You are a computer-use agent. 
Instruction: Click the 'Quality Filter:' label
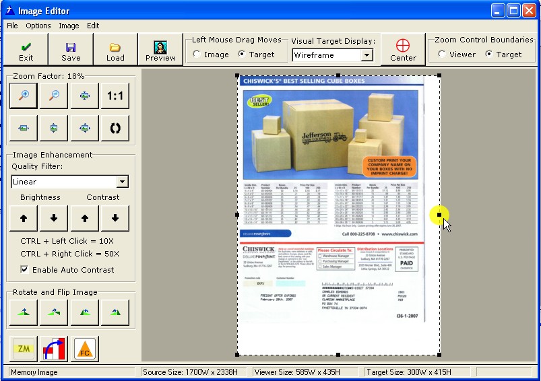point(37,166)
